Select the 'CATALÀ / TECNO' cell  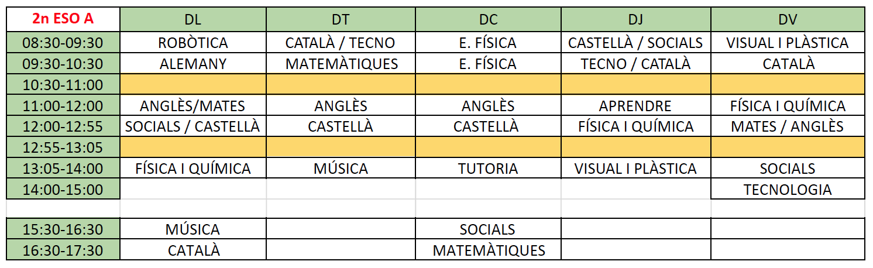click(x=341, y=43)
